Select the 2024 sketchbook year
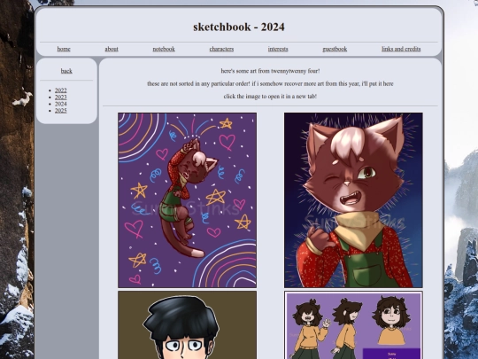The width and height of the screenshot is (478, 359). point(61,104)
